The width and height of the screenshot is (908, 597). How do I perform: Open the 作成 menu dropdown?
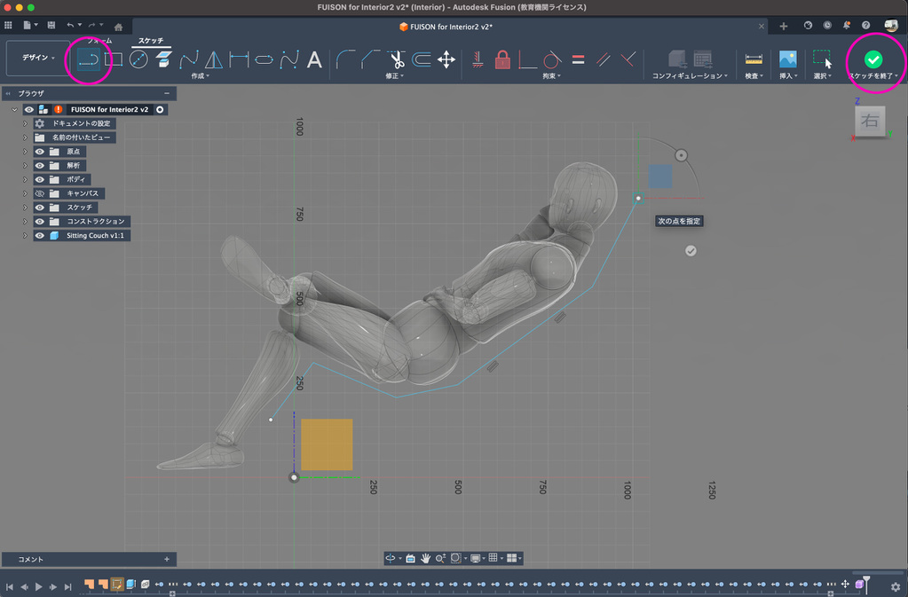[199, 76]
